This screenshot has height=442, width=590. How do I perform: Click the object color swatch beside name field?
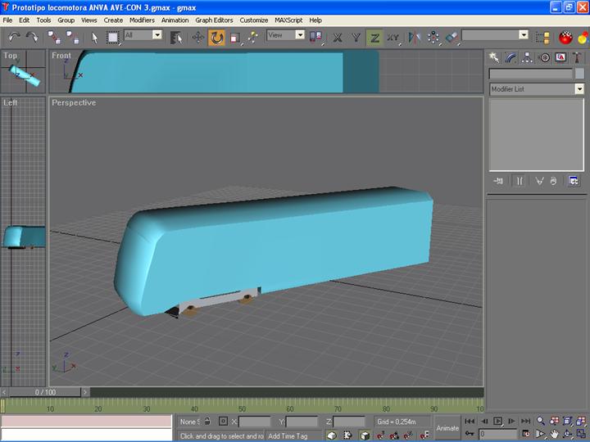579,74
